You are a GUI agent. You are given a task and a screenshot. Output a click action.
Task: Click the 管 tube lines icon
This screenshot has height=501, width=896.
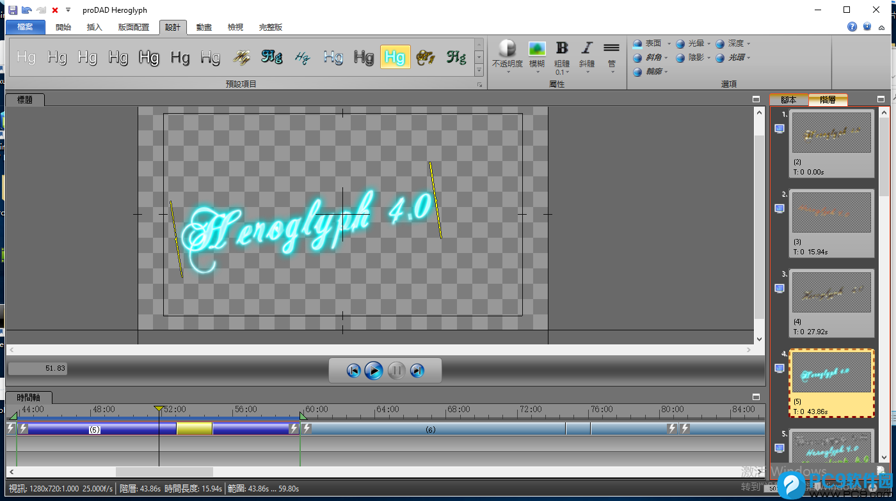pos(612,48)
